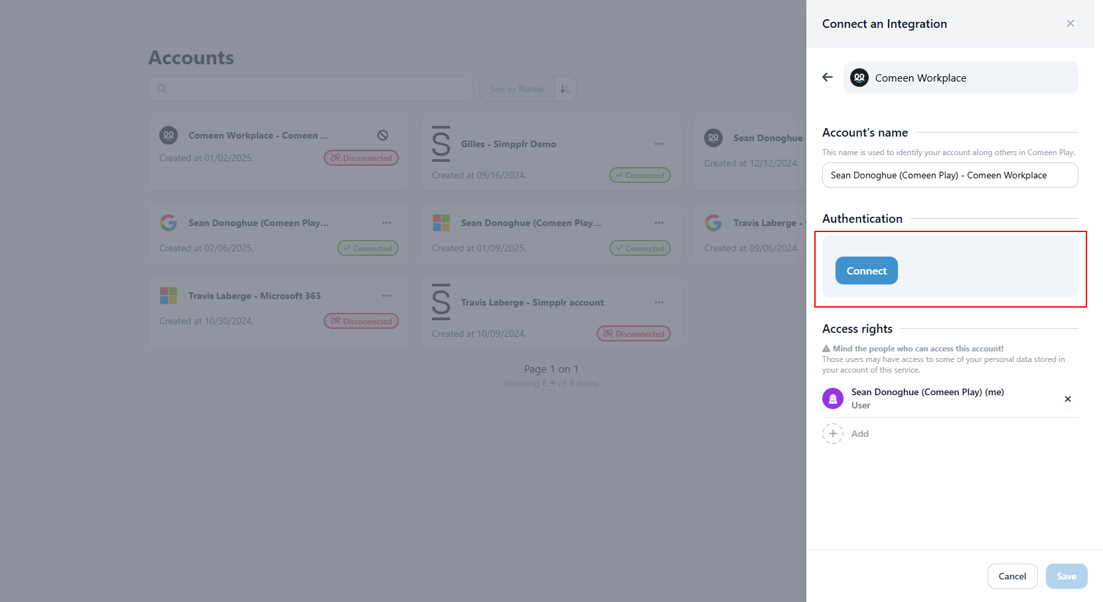Focus the Accounts search field
This screenshot has height=602, width=1103.
click(311, 89)
